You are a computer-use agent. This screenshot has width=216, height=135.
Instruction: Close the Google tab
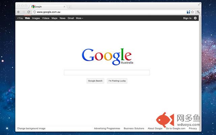pyautogui.click(x=64, y=6)
